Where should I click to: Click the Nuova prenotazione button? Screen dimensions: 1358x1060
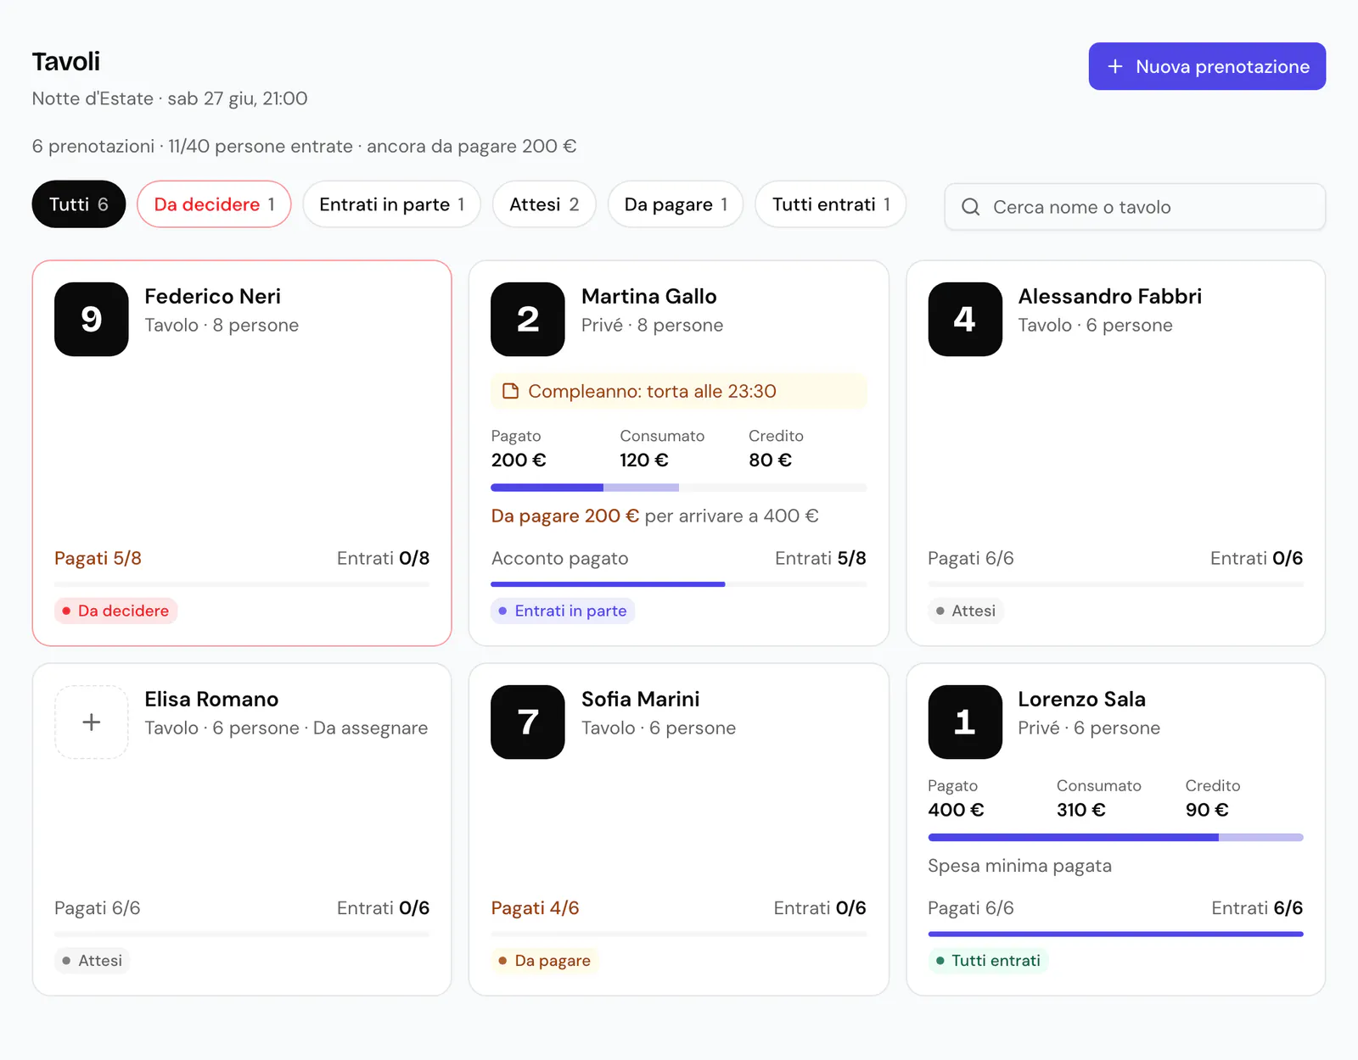(x=1207, y=66)
